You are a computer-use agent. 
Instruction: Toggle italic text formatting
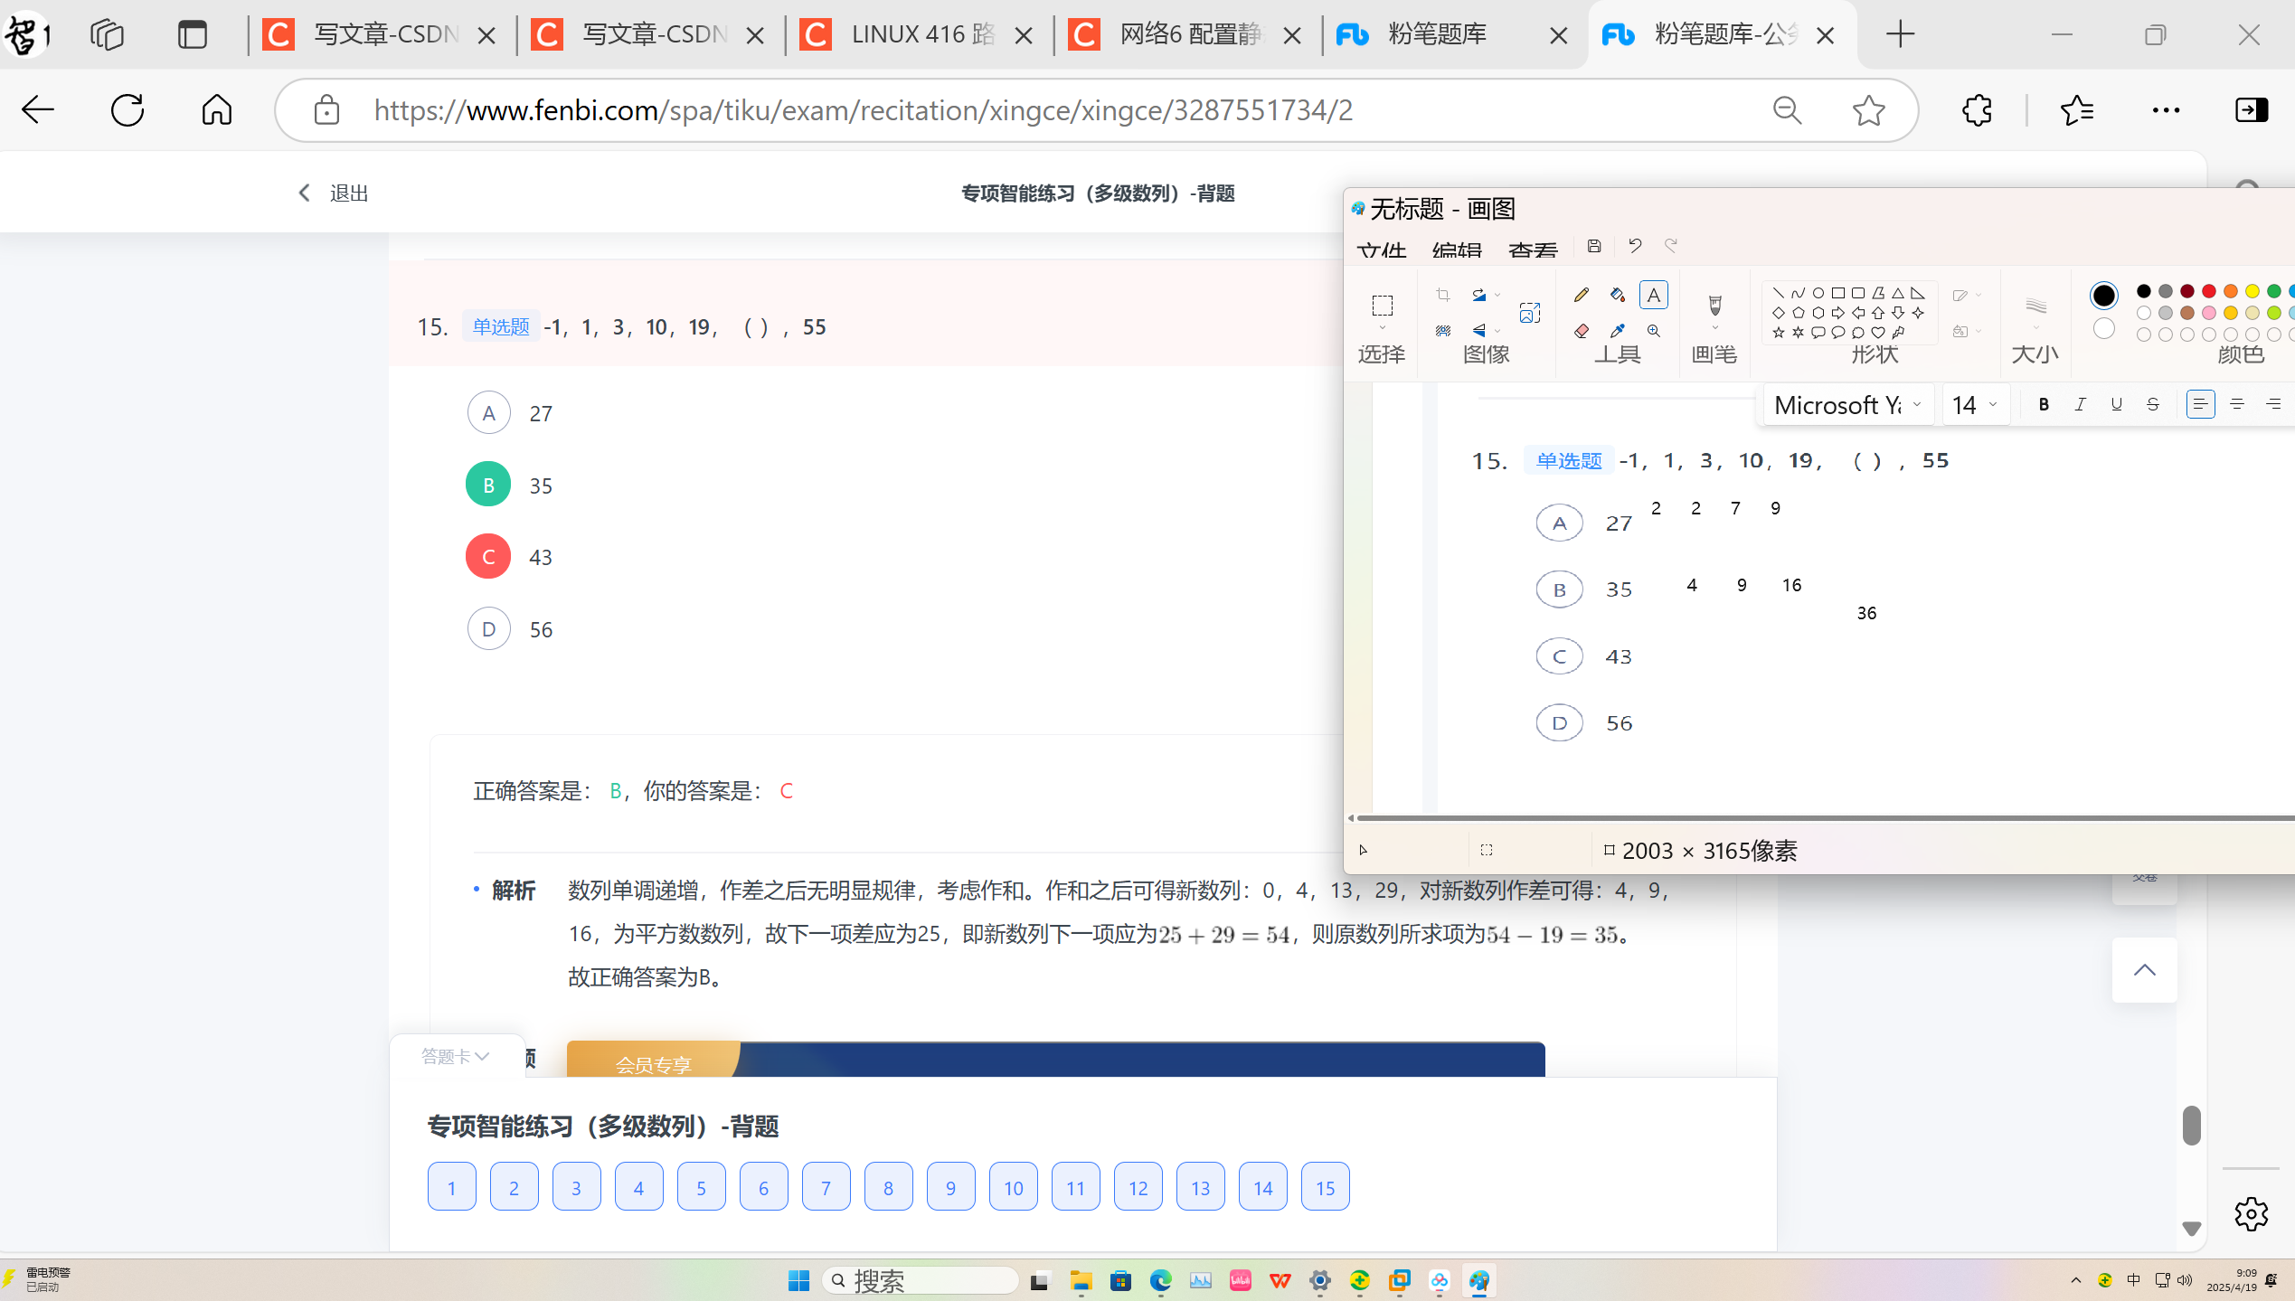point(2080,404)
